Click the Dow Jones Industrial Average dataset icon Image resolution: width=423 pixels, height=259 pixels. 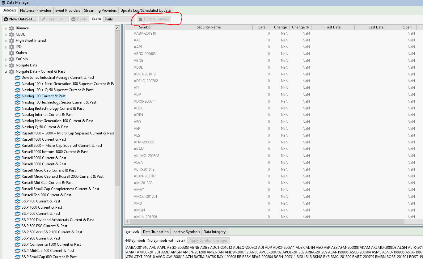(x=18, y=78)
